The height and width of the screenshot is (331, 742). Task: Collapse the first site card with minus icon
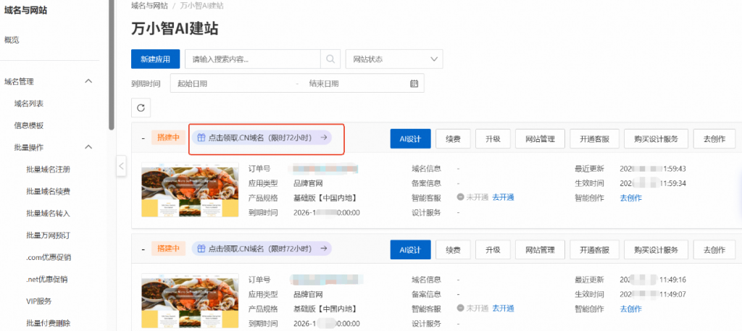[143, 138]
